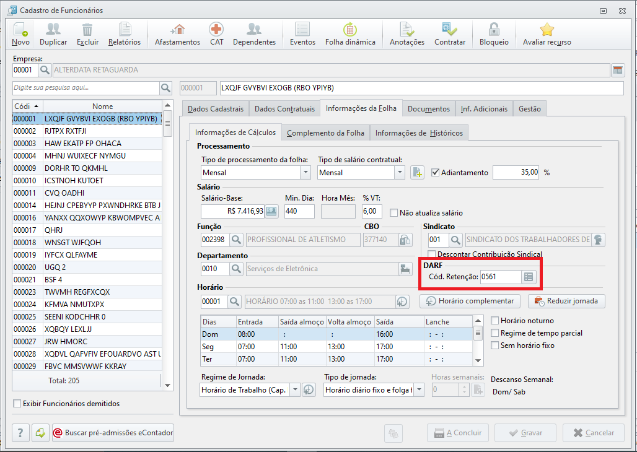Open Anotações from the toolbar

(x=407, y=33)
